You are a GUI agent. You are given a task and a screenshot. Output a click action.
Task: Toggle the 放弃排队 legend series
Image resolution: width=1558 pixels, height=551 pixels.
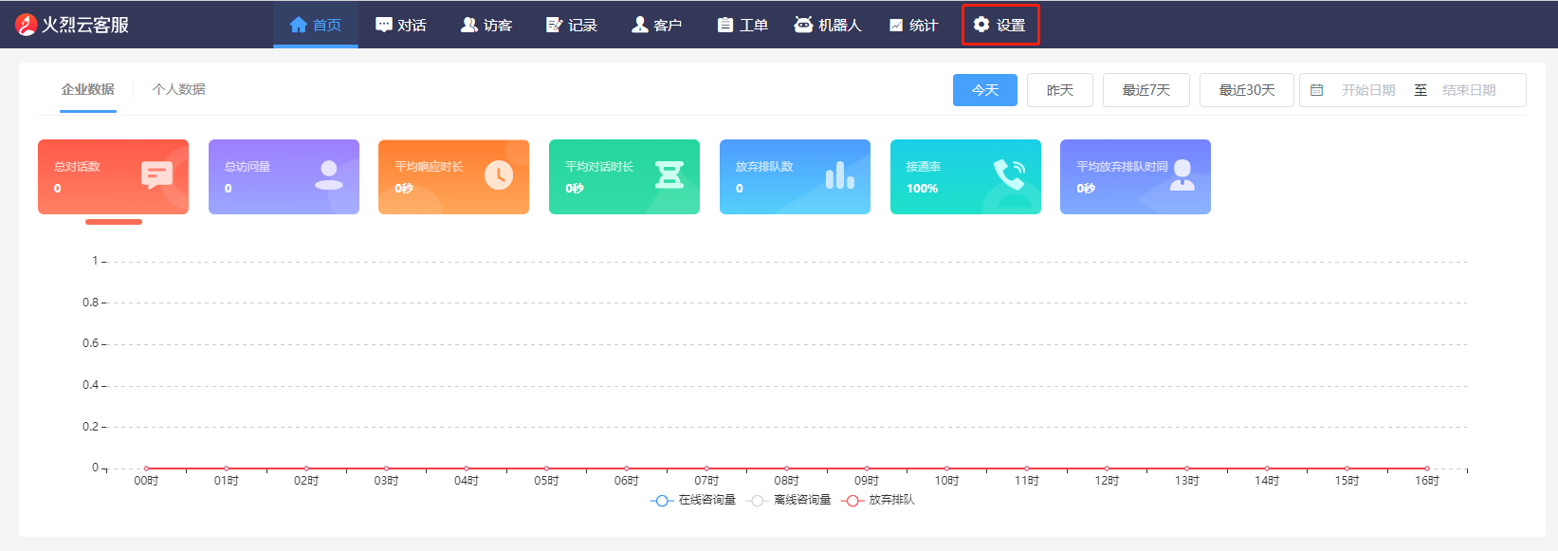tap(878, 500)
